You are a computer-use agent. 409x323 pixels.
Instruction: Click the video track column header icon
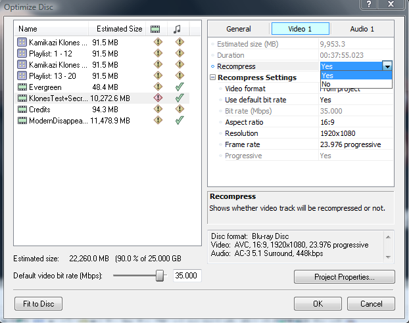tap(155, 29)
